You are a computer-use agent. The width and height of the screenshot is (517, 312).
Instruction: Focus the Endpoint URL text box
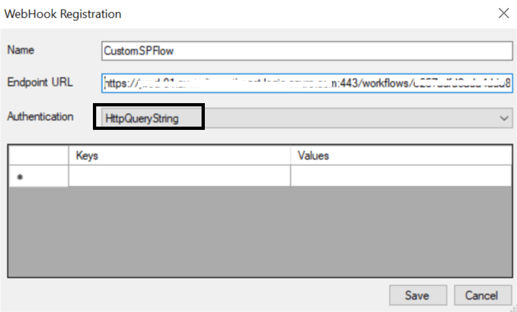306,84
